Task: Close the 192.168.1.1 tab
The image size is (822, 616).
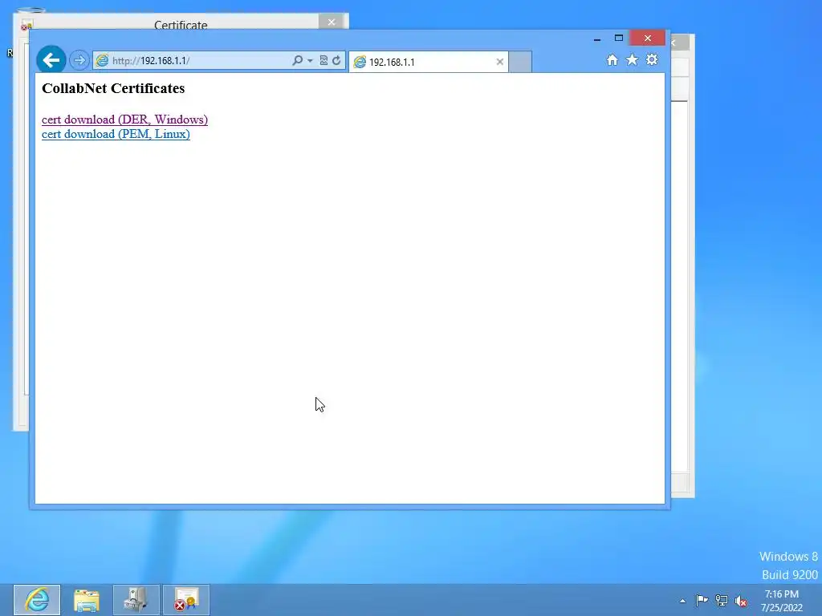Action: pos(499,62)
